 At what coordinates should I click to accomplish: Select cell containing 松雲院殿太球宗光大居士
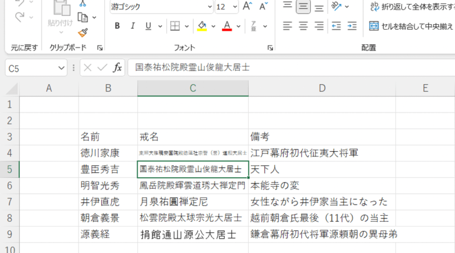pyautogui.click(x=193, y=218)
